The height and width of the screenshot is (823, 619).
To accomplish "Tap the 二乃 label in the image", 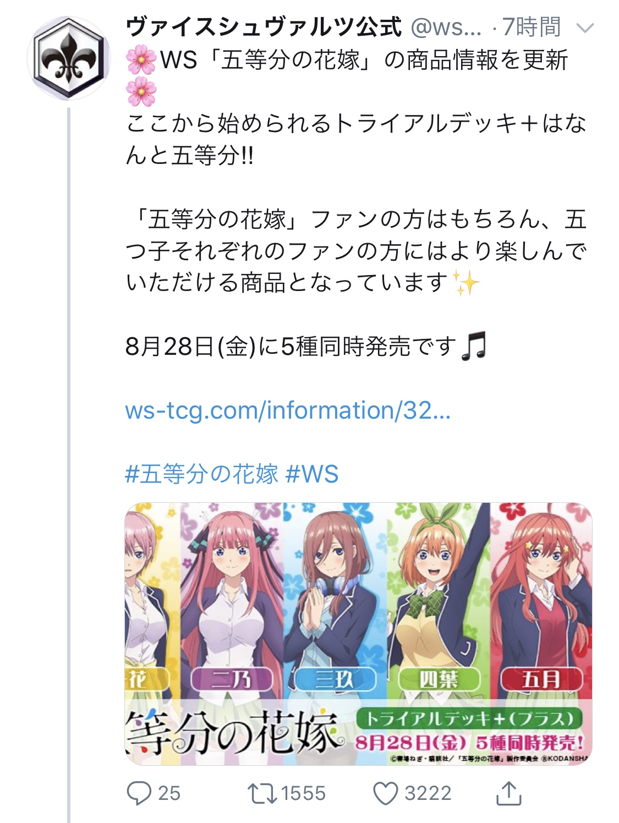I will (232, 679).
